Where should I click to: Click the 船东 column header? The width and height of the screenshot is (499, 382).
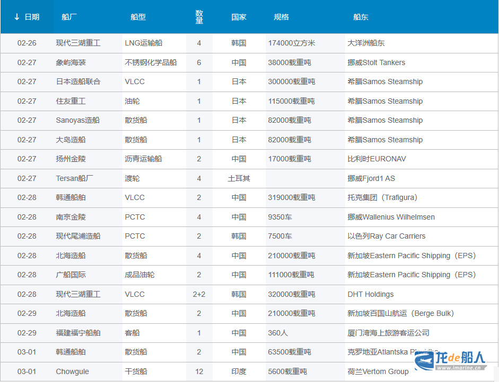point(361,17)
